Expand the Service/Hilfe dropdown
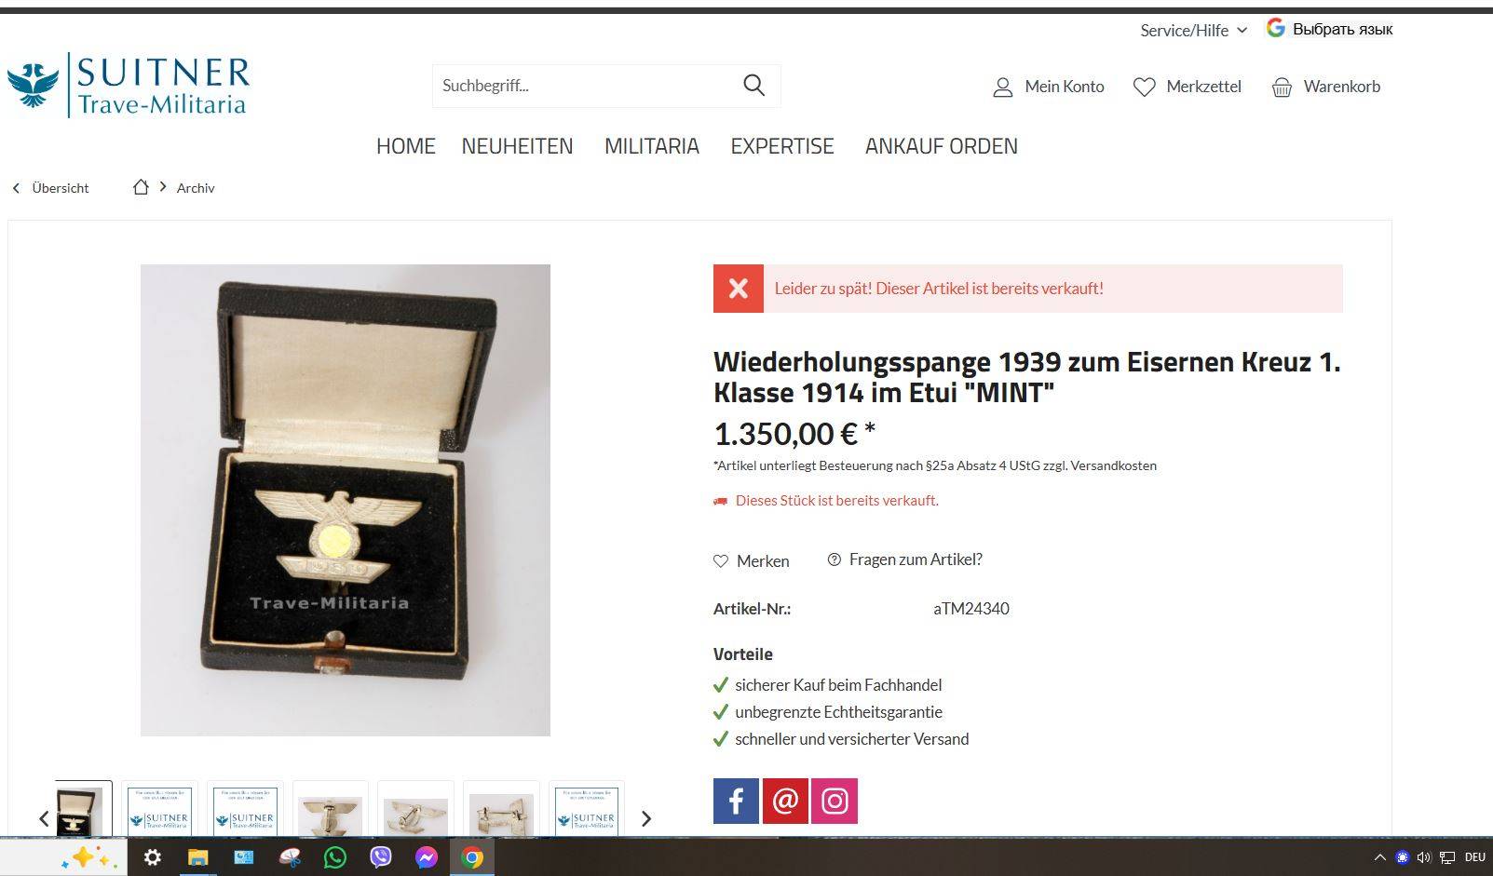The width and height of the screenshot is (1493, 876). click(x=1193, y=31)
